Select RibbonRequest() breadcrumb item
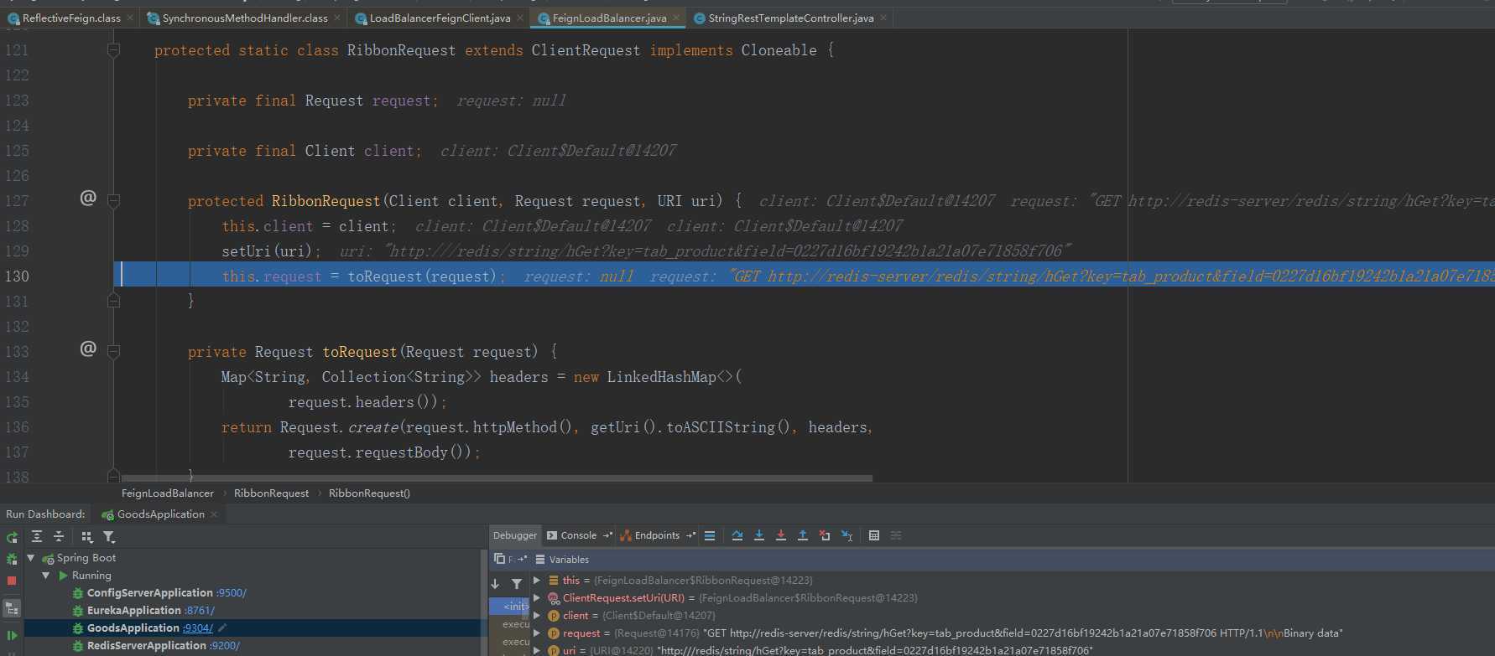The height and width of the screenshot is (656, 1495). [x=369, y=493]
